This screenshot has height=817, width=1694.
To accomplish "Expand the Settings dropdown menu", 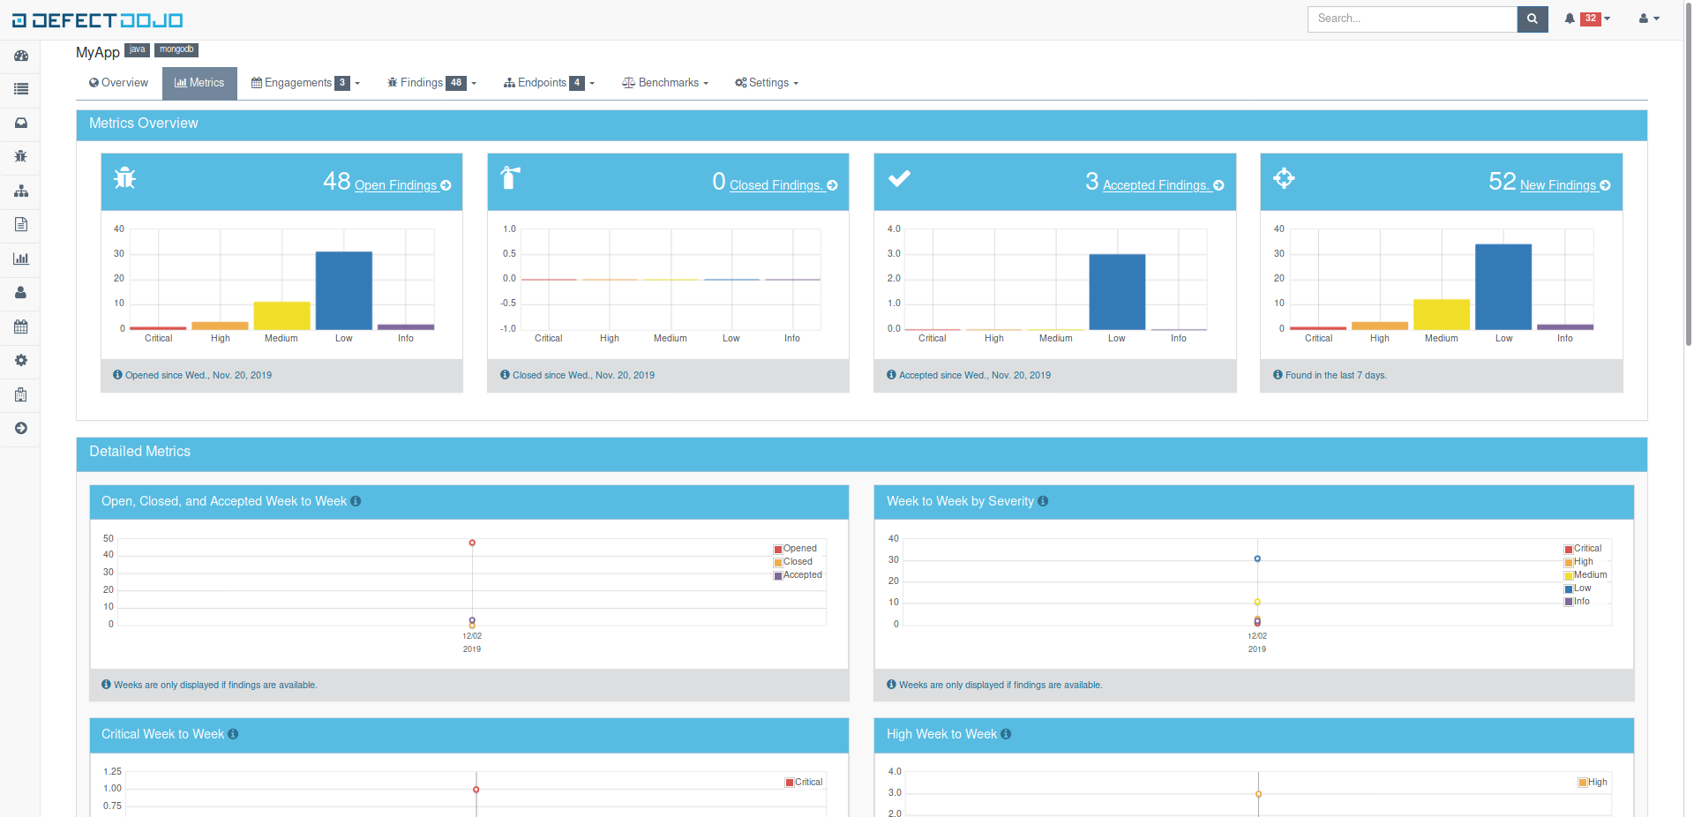I will click(766, 83).
